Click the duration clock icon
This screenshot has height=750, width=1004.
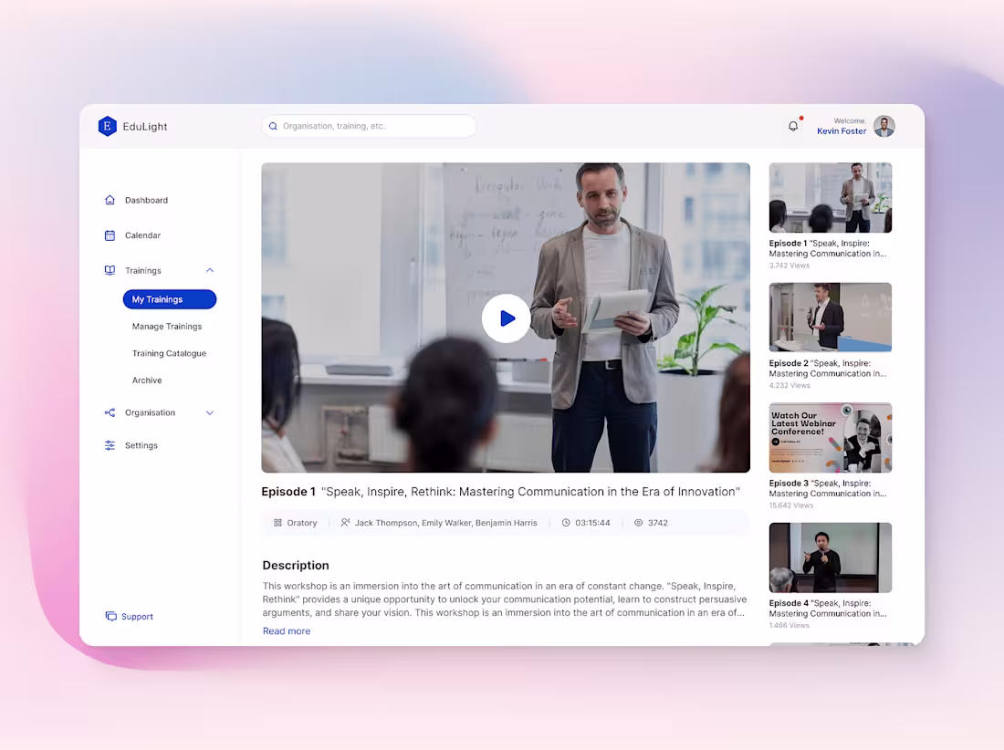pos(566,523)
